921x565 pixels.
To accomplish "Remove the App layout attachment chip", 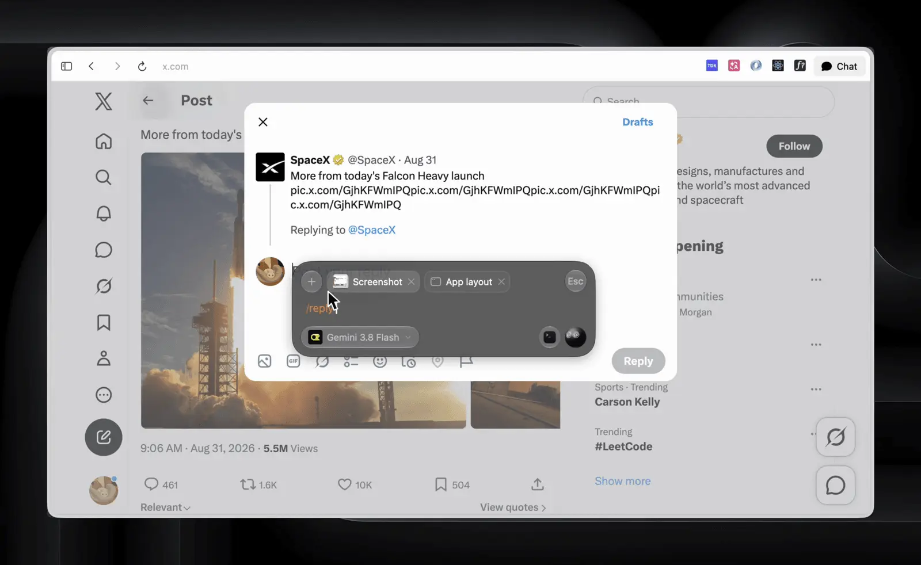I will [x=501, y=282].
